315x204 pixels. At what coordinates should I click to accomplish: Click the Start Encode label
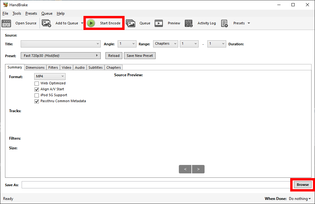[x=110, y=23]
